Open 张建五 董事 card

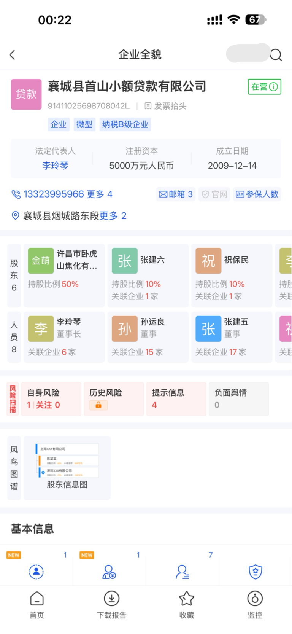(x=232, y=337)
